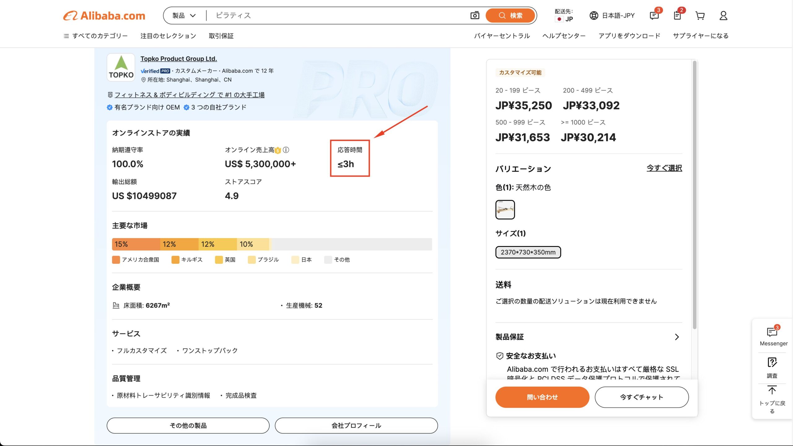The height and width of the screenshot is (446, 793).
Task: Click the orange 問い合わせ button
Action: [542, 397]
